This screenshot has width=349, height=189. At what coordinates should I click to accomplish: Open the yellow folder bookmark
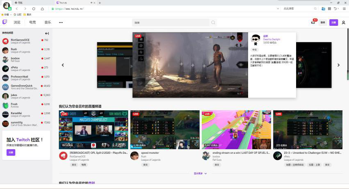(x=27, y=14)
